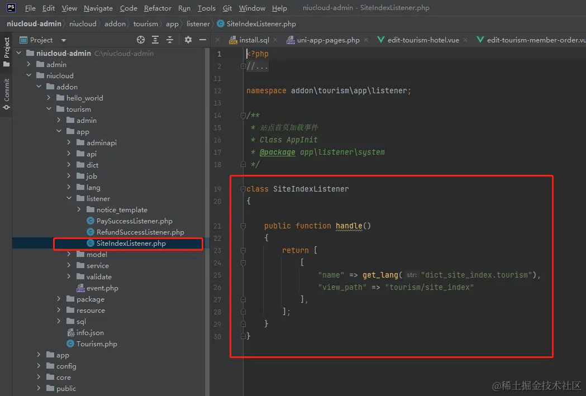
Task: Click the Expand All icon in Project panel
Action: (155, 40)
